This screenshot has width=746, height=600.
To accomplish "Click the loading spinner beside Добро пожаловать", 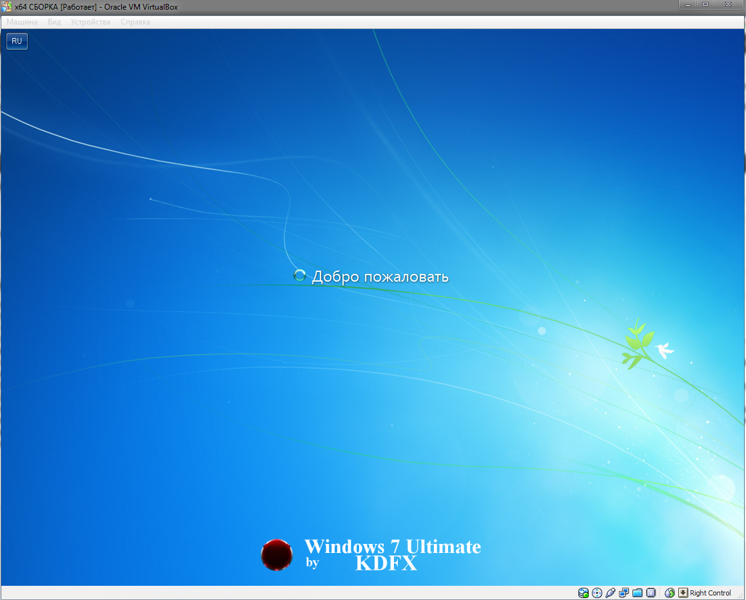I will coord(300,275).
